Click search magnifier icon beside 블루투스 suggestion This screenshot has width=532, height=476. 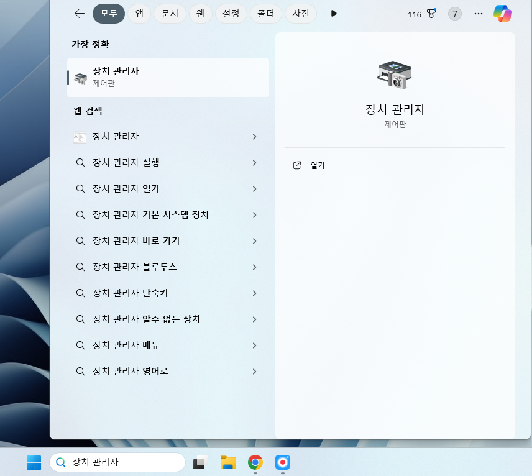(80, 267)
